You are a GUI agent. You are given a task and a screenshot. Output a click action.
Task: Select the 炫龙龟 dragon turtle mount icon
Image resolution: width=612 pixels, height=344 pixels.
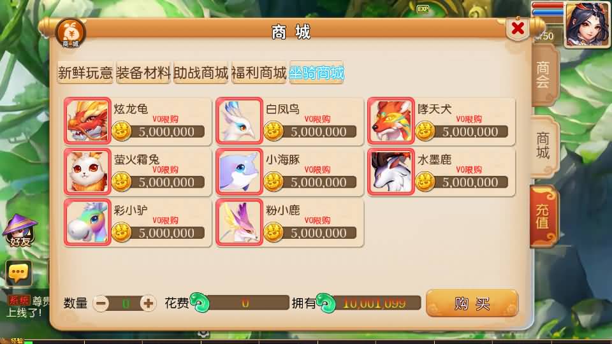click(x=87, y=121)
